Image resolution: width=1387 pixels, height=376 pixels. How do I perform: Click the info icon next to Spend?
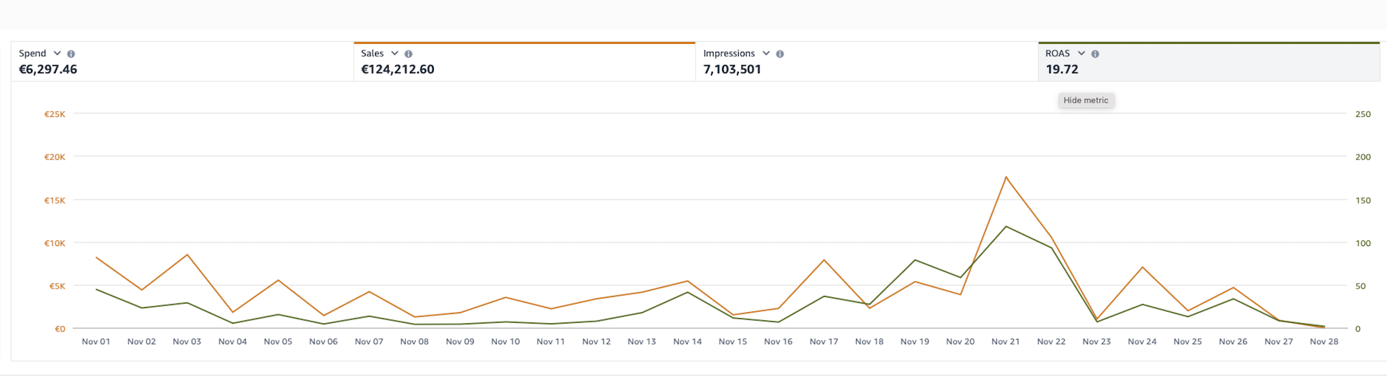71,54
